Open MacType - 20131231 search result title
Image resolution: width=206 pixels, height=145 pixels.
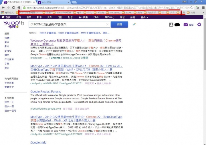coord(76,68)
